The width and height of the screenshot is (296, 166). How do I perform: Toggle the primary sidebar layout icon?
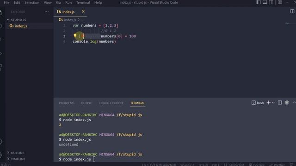(x=259, y=2)
